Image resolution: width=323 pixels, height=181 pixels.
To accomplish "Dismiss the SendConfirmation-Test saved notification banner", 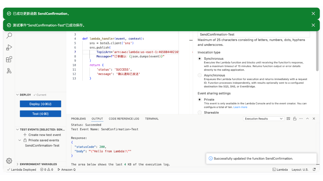I will click(313, 25).
